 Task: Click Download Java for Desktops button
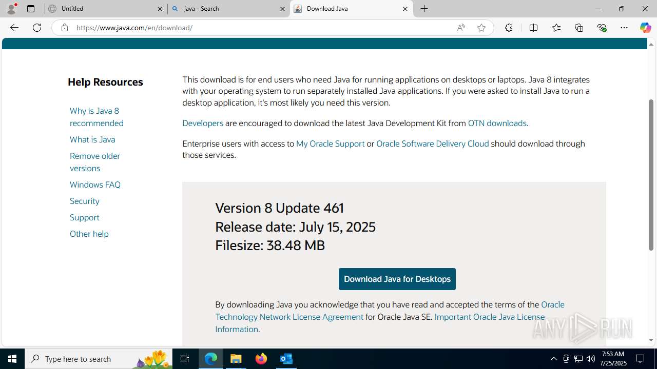[x=397, y=279]
